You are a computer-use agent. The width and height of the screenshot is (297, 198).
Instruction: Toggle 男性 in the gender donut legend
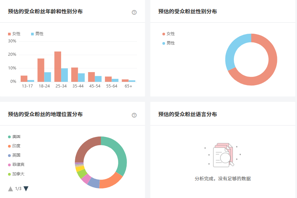click(x=169, y=43)
